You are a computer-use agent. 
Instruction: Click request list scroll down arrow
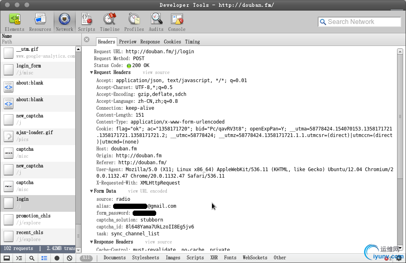(x=78, y=250)
